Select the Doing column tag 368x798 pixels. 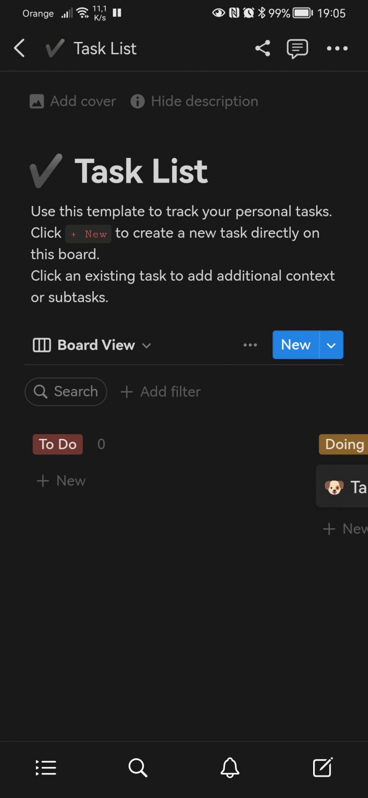pos(344,444)
